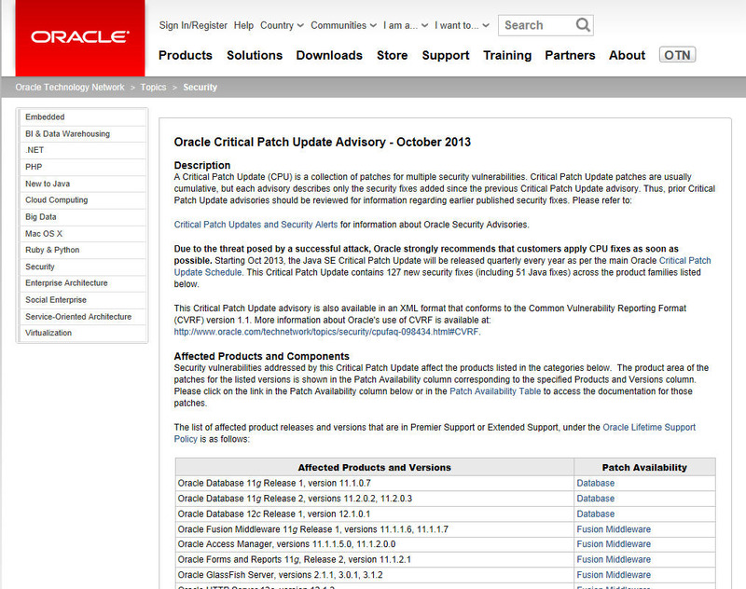Open the Downloads menu
The width and height of the screenshot is (746, 589).
pos(329,55)
